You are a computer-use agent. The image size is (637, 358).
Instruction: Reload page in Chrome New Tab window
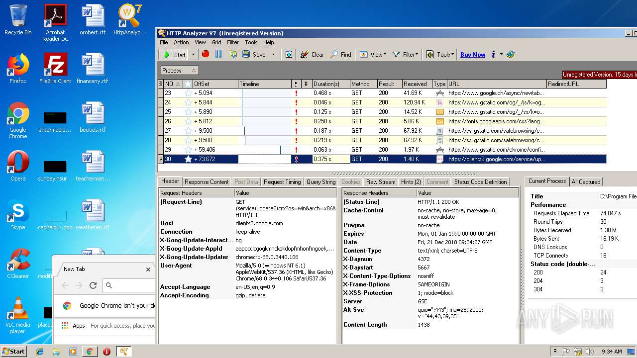(x=93, y=285)
